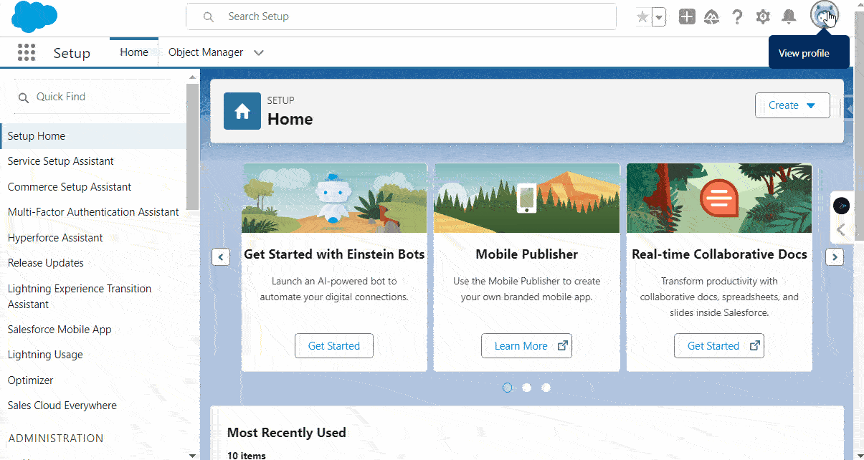Open Global Actions plus icon
This screenshot has height=460, width=864.
pyautogui.click(x=687, y=17)
